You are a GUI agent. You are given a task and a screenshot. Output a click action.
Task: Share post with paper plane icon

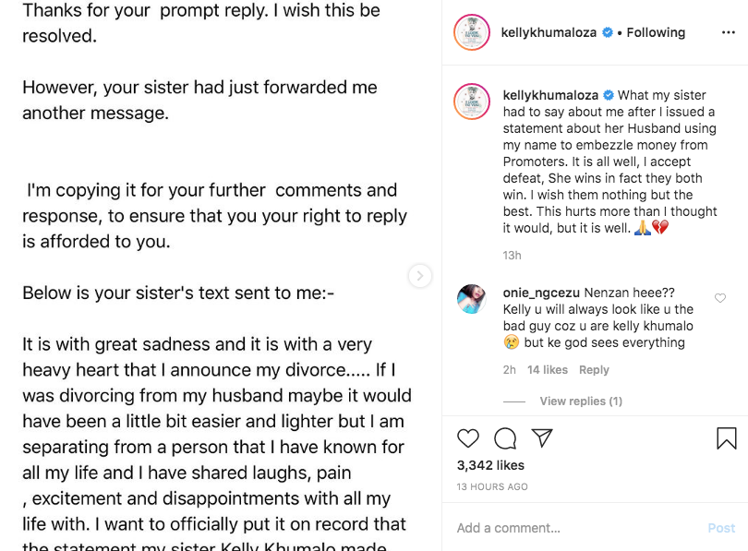542,438
